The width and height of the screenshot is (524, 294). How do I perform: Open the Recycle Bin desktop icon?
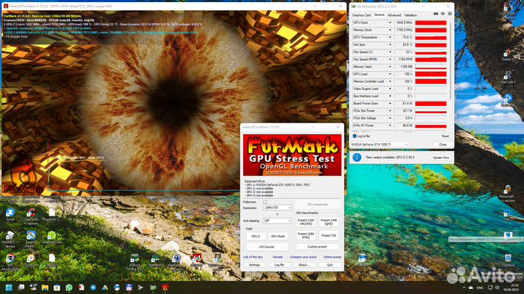[x=508, y=260]
